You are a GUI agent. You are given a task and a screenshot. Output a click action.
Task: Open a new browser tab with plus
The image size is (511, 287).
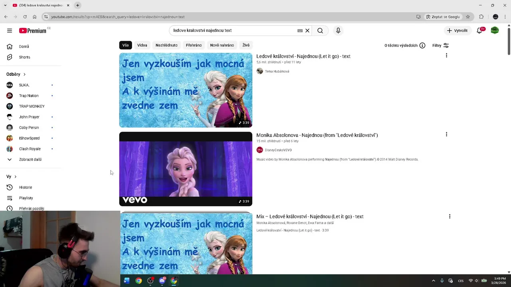(x=78, y=5)
